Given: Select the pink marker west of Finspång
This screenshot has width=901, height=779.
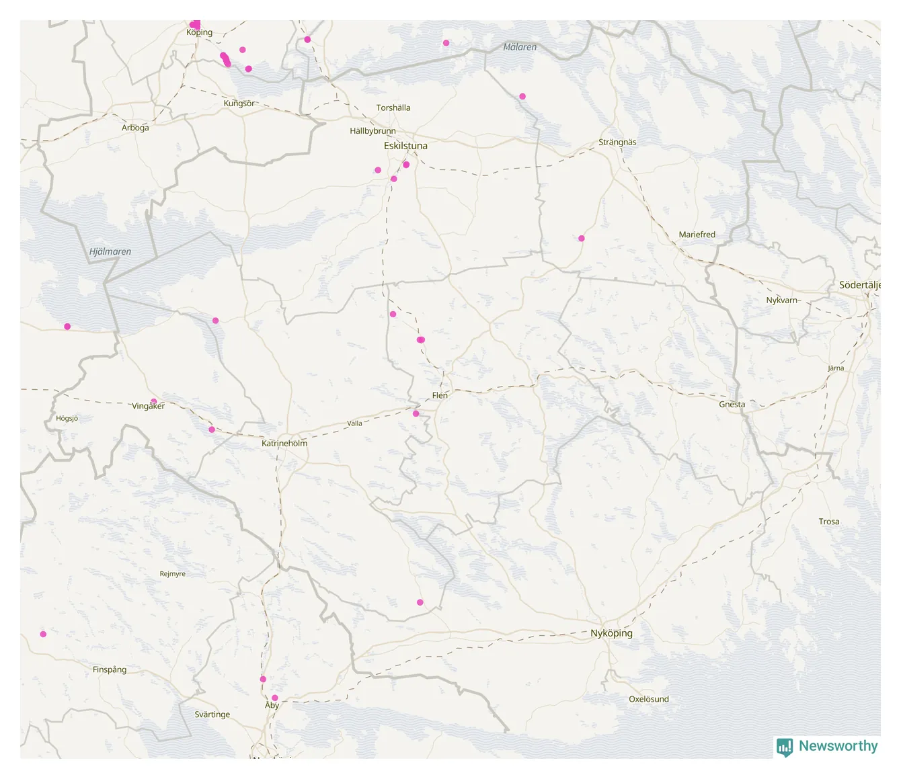Looking at the screenshot, I should click(x=43, y=634).
